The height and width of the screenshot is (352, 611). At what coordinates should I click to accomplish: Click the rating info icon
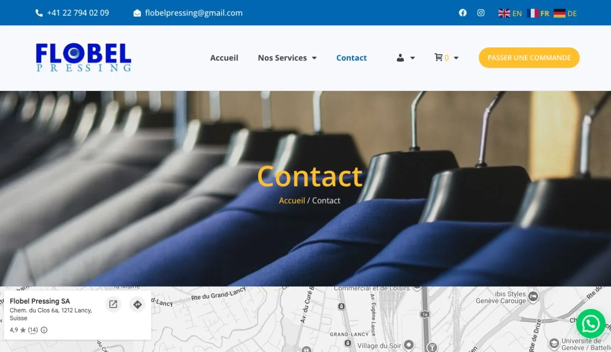coord(44,330)
